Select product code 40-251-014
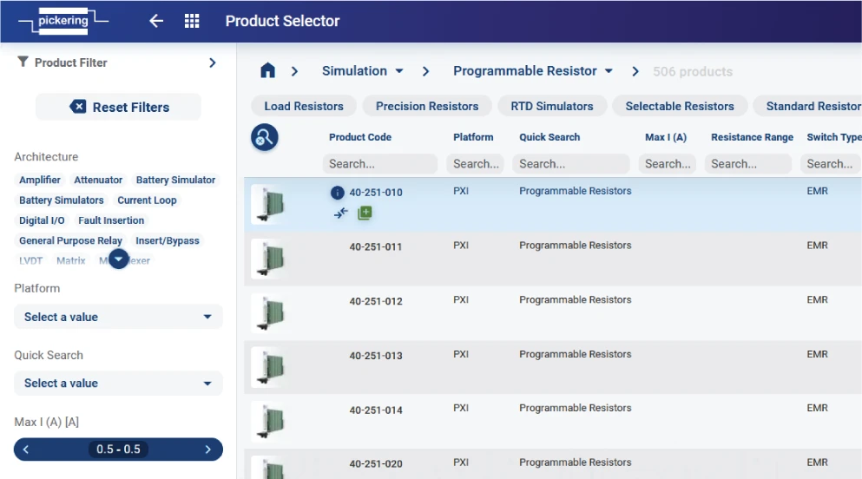Image resolution: width=862 pixels, height=479 pixels. pyautogui.click(x=376, y=410)
